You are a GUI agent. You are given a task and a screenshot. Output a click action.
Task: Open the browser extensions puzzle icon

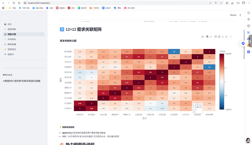tap(227, 3)
